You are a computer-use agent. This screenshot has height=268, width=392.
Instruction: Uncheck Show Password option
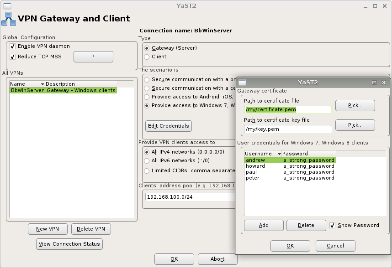point(333,225)
